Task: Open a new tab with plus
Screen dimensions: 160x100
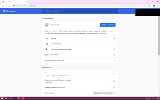Action: 30,2
